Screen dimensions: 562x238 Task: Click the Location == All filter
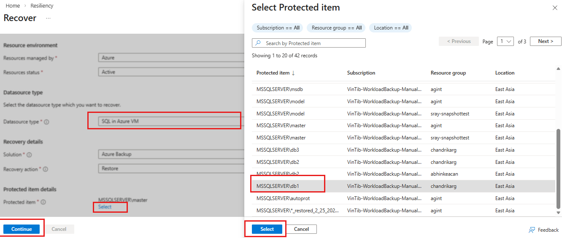click(391, 28)
